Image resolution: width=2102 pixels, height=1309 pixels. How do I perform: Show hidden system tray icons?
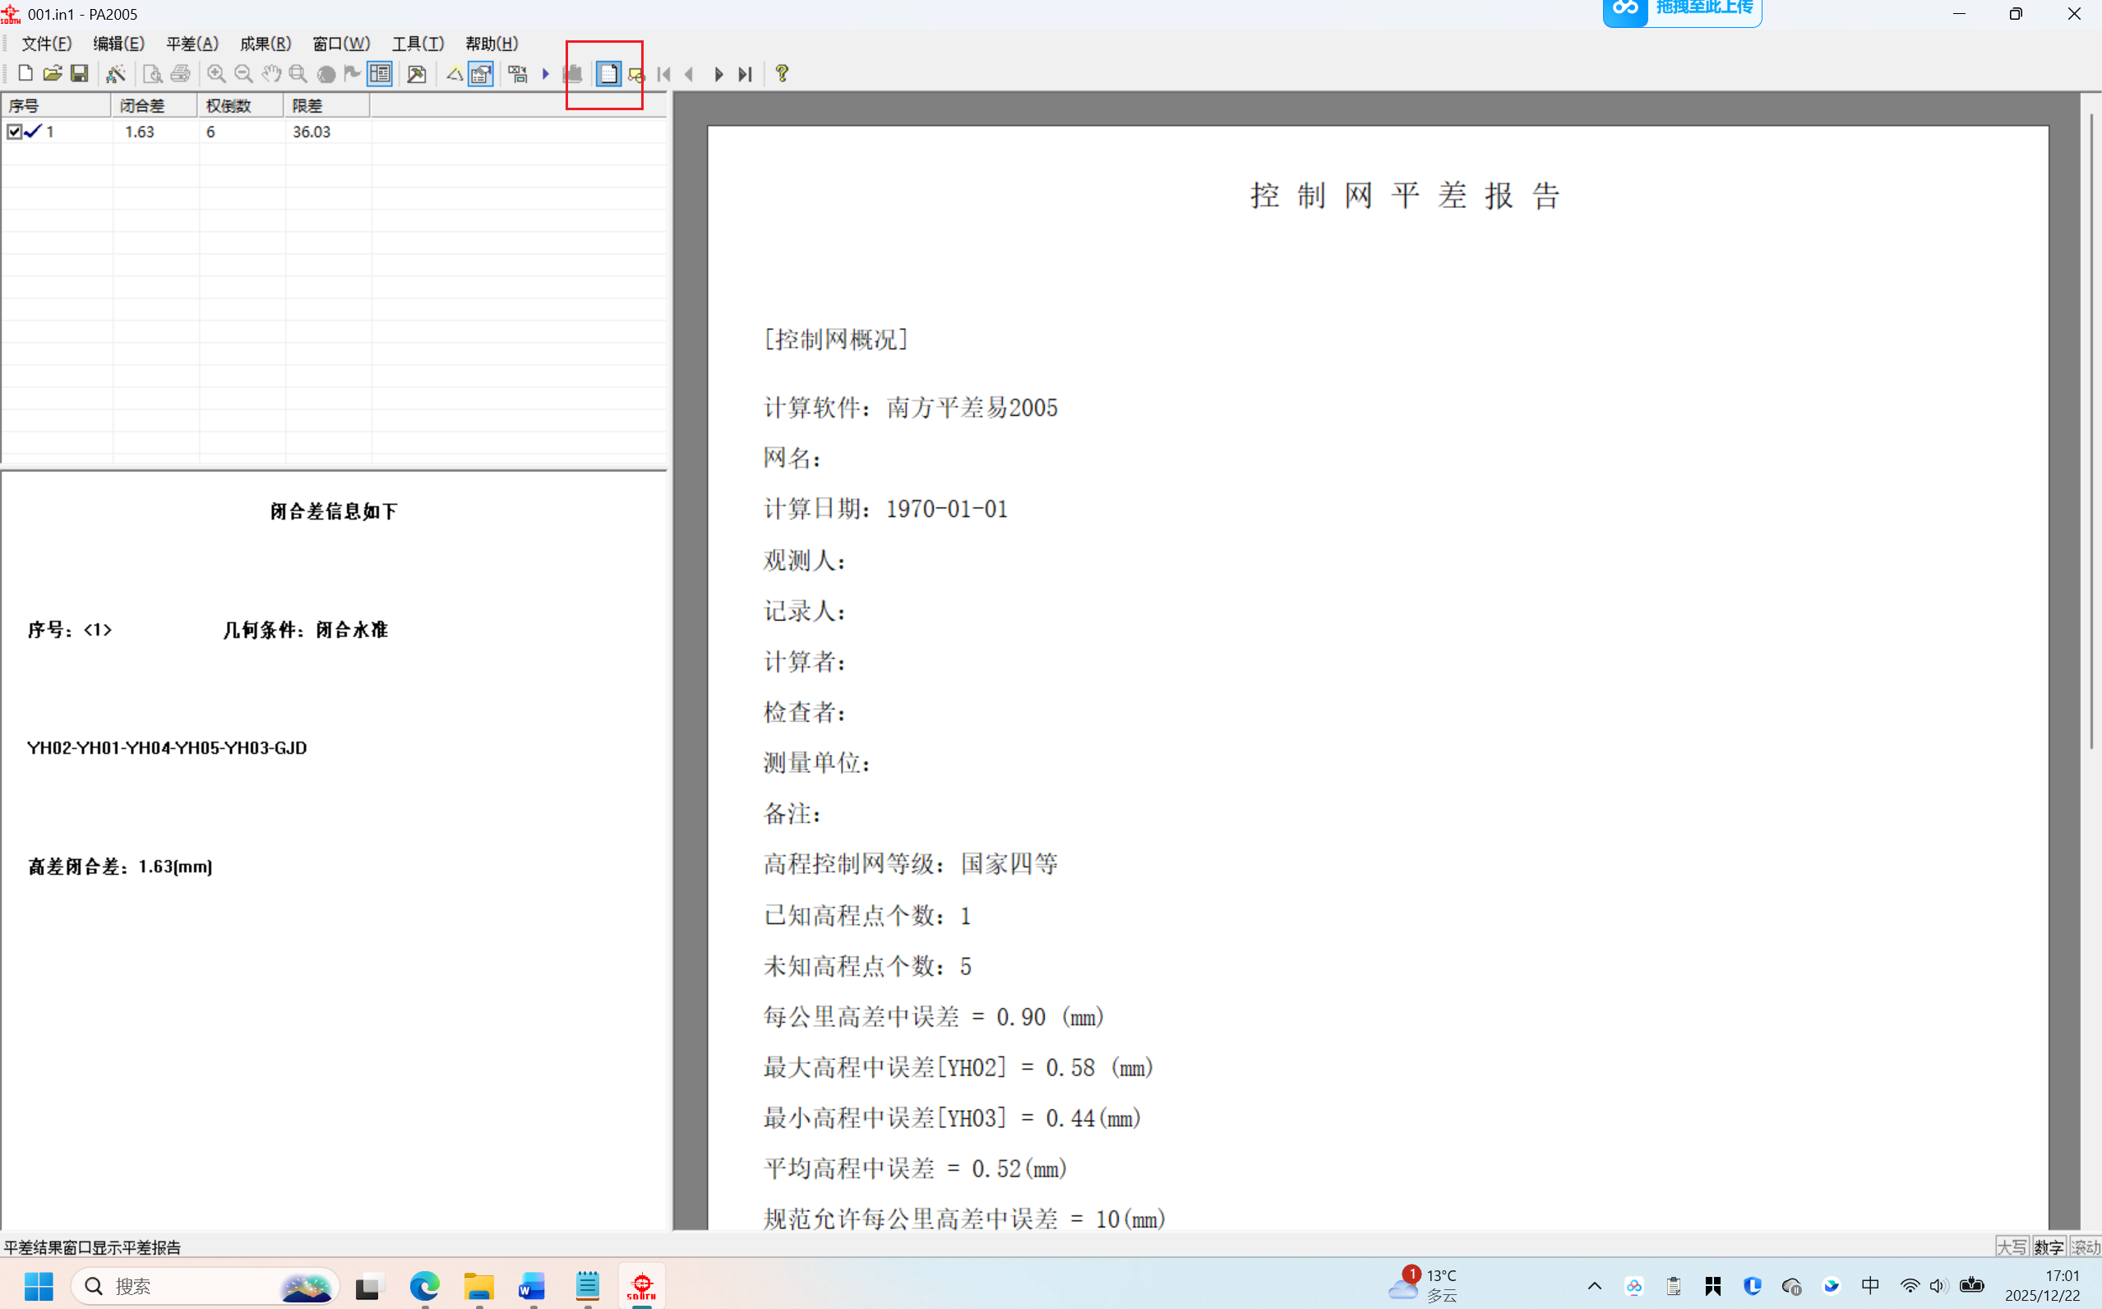(1594, 1287)
